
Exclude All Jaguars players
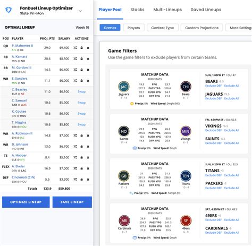click(x=232, y=98)
